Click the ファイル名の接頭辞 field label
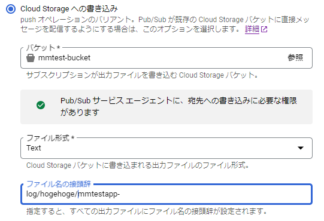The width and height of the screenshot is (324, 221). pos(59,184)
